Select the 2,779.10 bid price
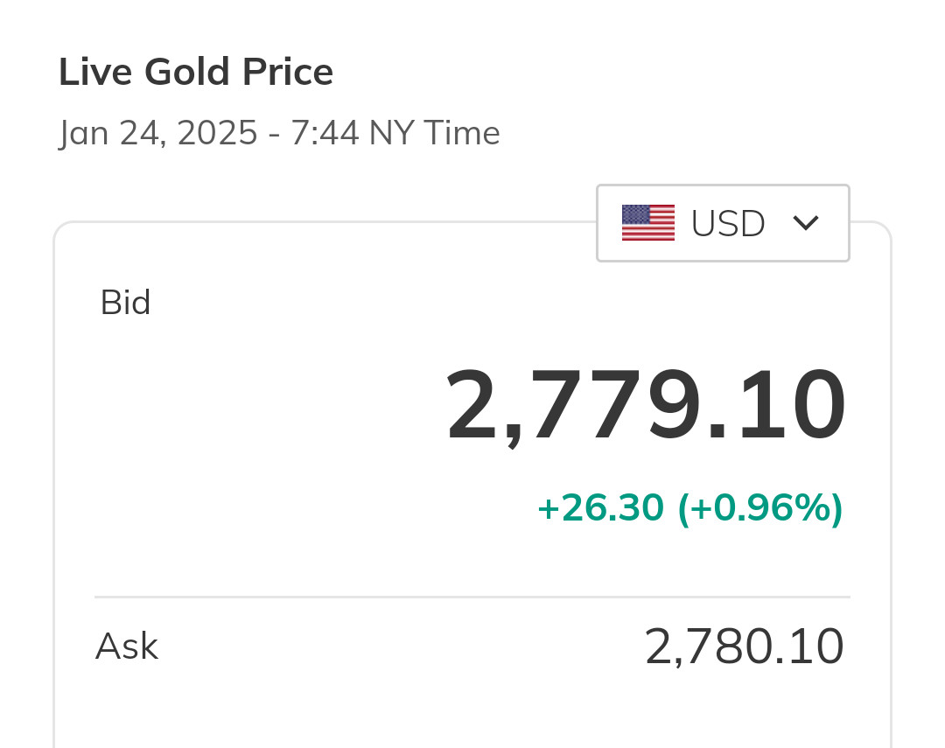The width and height of the screenshot is (945, 748). pyautogui.click(x=646, y=407)
